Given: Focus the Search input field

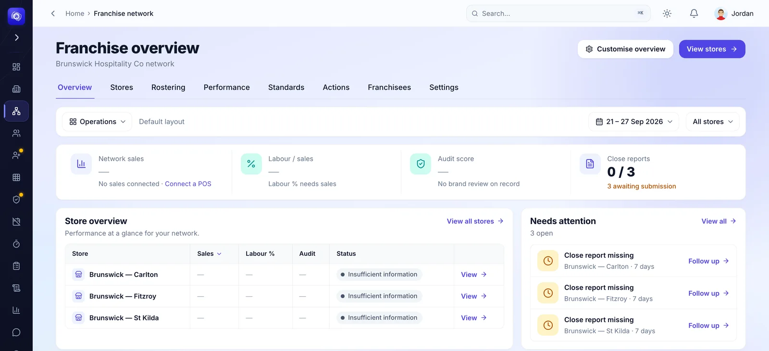Looking at the screenshot, I should coord(558,13).
